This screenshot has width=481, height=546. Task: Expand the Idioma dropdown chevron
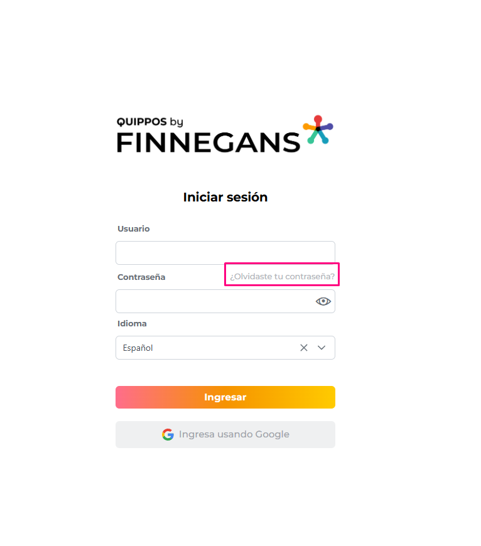tap(322, 348)
